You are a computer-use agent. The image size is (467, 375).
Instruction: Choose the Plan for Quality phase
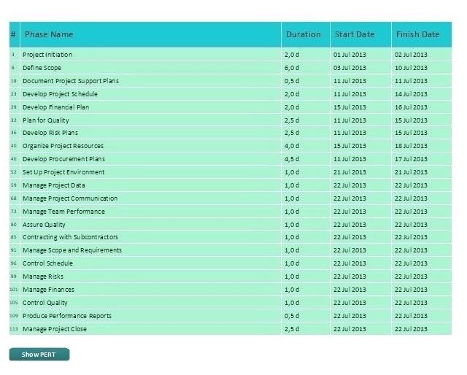coord(46,120)
